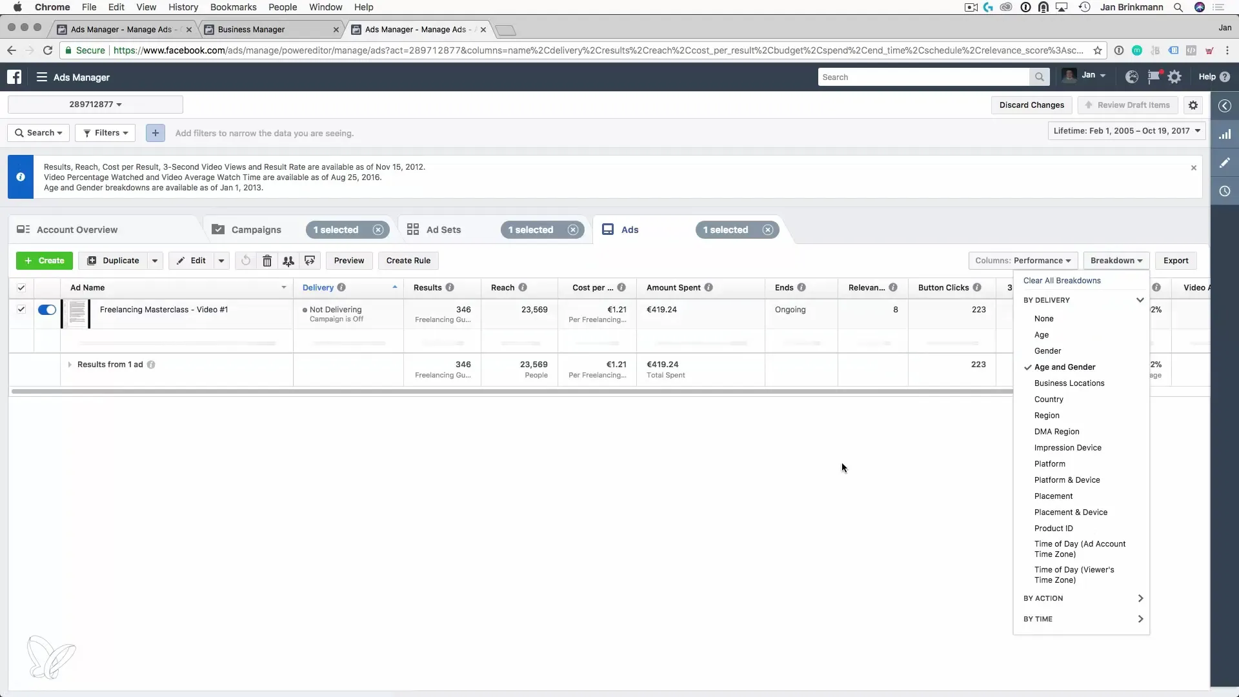Clear the Campaigns 1 selected filter
This screenshot has height=697, width=1239.
[378, 230]
